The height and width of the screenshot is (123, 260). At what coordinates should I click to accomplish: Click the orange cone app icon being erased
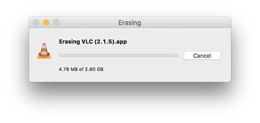pos(44,51)
